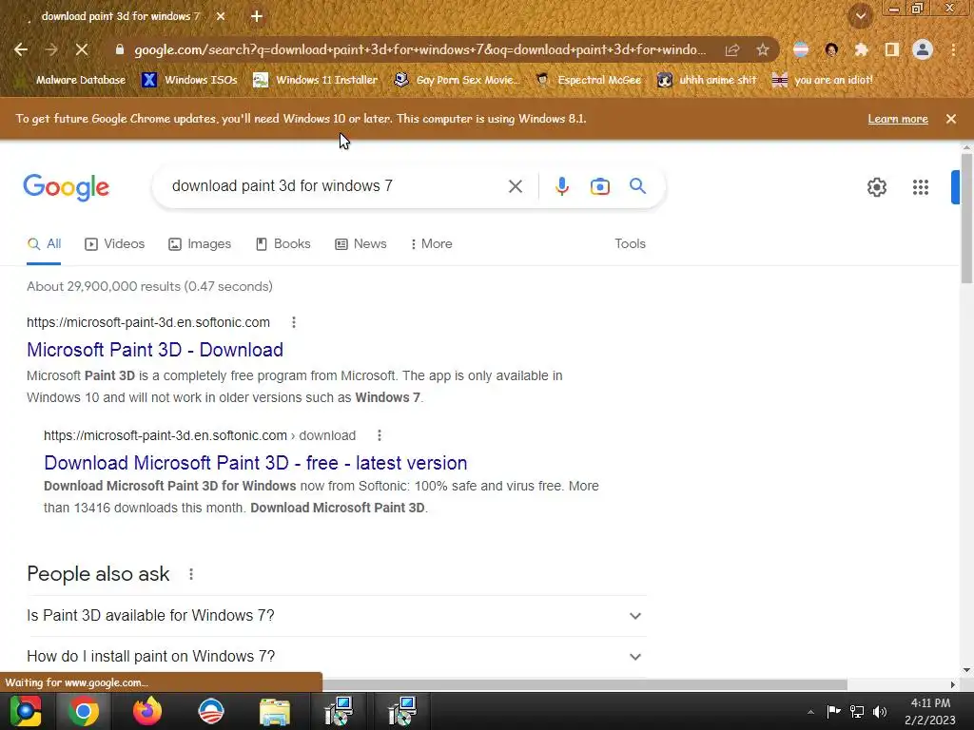Image resolution: width=974 pixels, height=730 pixels.
Task: Open the Start button in taskbar
Action: [26, 711]
